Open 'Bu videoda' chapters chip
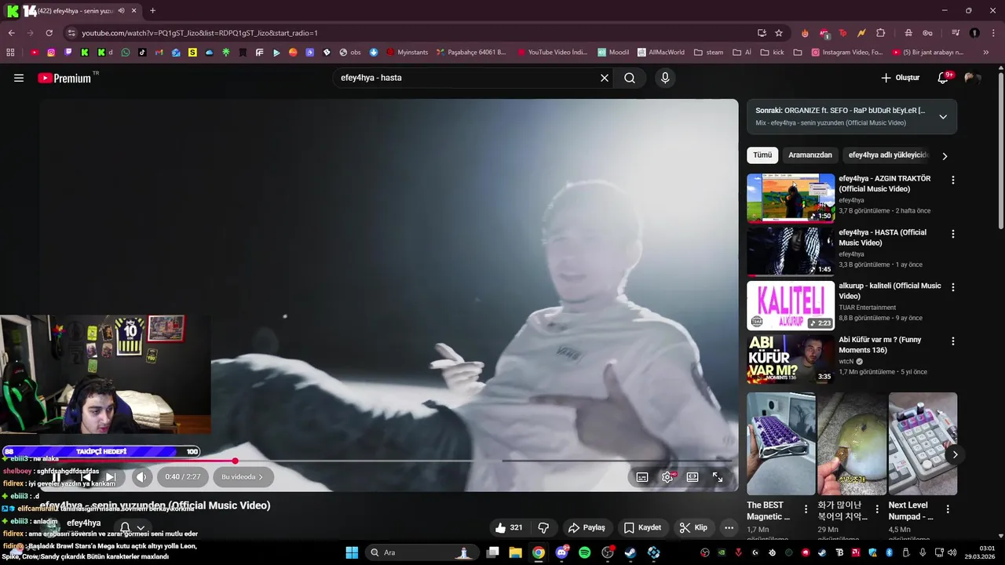This screenshot has width=1005, height=565. click(243, 476)
